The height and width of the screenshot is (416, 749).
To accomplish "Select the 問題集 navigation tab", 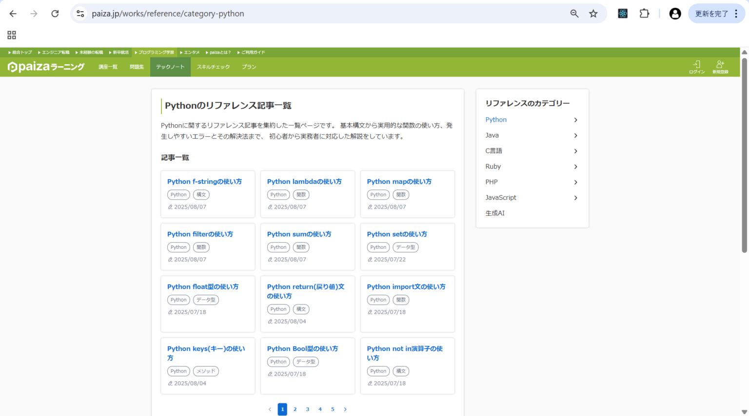I will coord(136,67).
